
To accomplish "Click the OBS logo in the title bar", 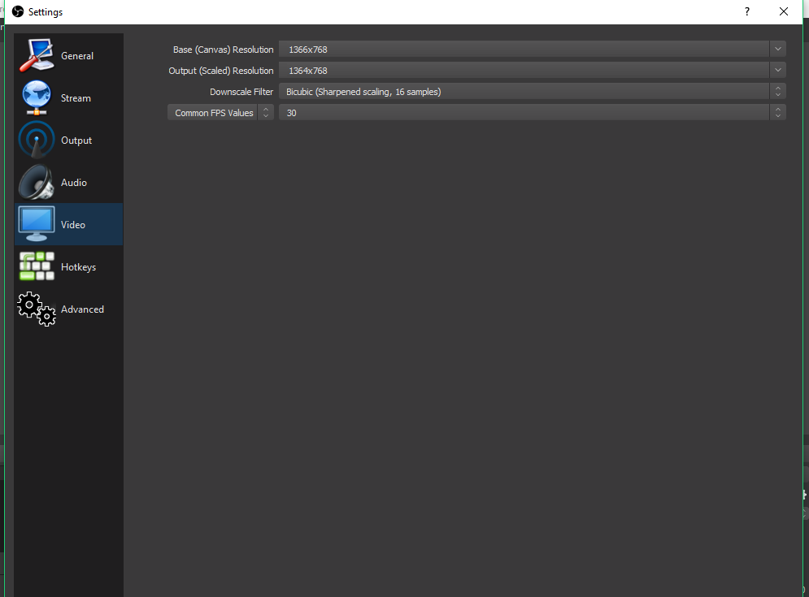I will coord(18,11).
